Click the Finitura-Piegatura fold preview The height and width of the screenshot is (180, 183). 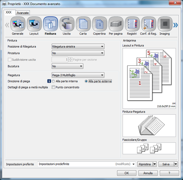tap(149, 126)
